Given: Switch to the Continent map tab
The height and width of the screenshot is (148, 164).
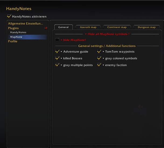Looking at the screenshot, I should coord(117,27).
